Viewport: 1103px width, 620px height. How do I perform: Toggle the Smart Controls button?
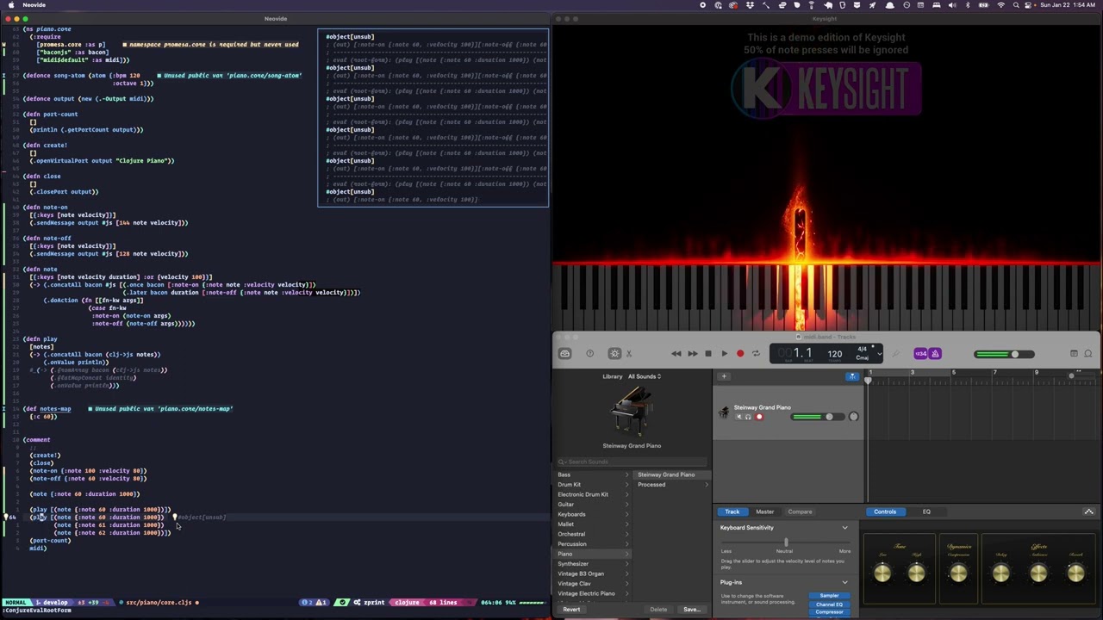point(614,354)
